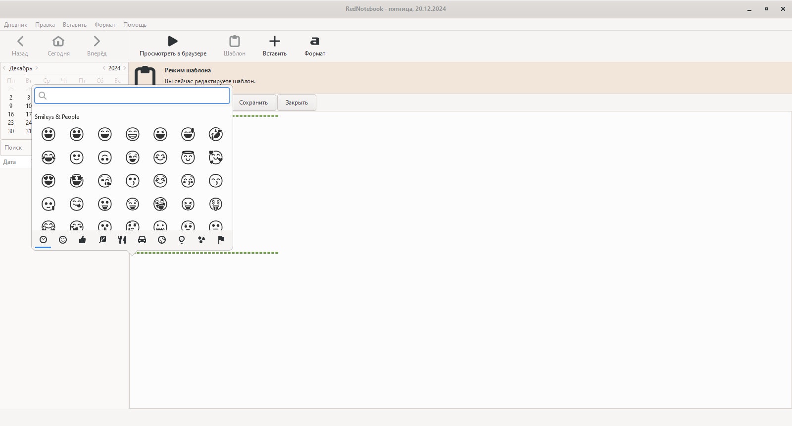Viewport: 792px width, 426px height.
Task: Open food and drink emoji category
Action: [122, 240]
